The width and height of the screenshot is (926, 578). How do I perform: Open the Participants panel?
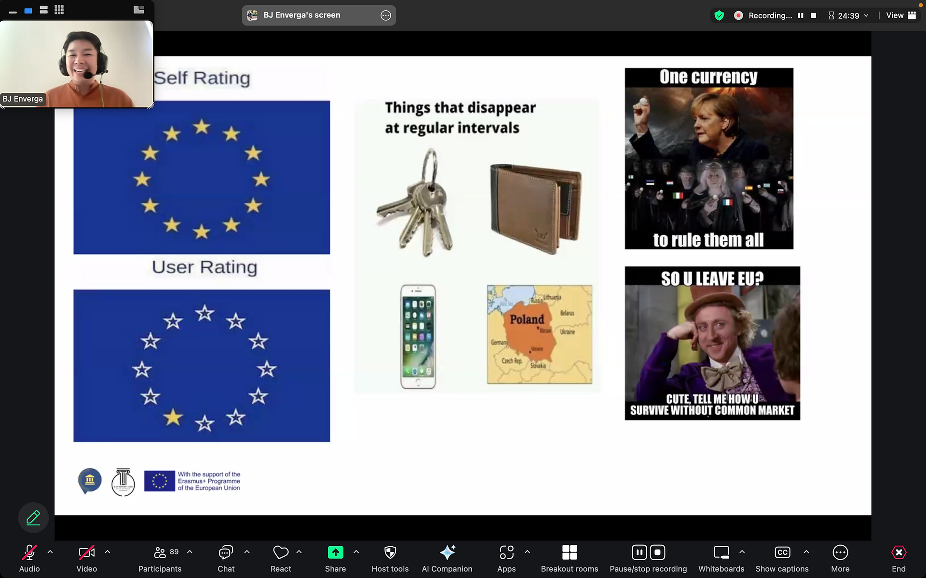[x=160, y=558]
